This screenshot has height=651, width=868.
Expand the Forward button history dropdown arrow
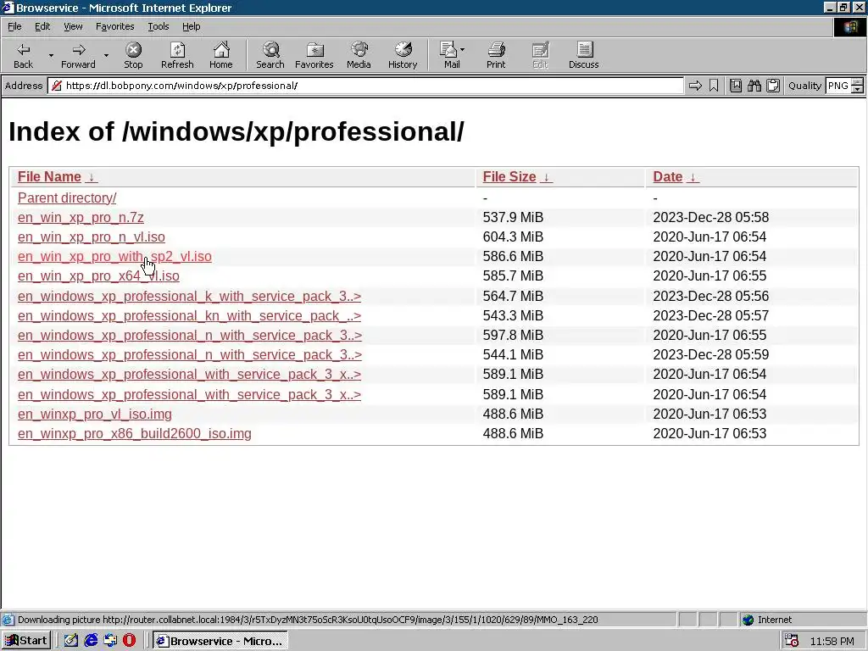pos(106,55)
